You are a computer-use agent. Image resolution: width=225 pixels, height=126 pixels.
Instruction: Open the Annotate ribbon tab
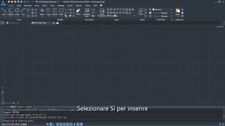28,6
